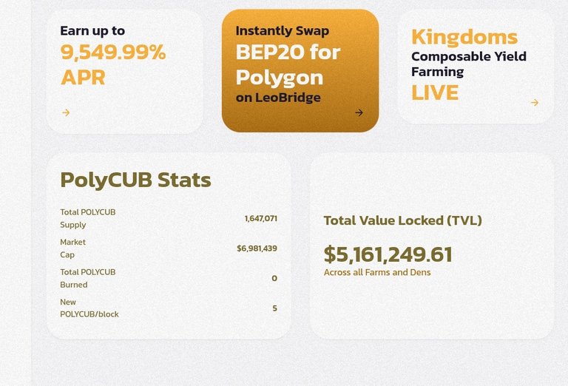Click the Total Value Locked (TVL) heading
This screenshot has width=568, height=386.
(403, 220)
